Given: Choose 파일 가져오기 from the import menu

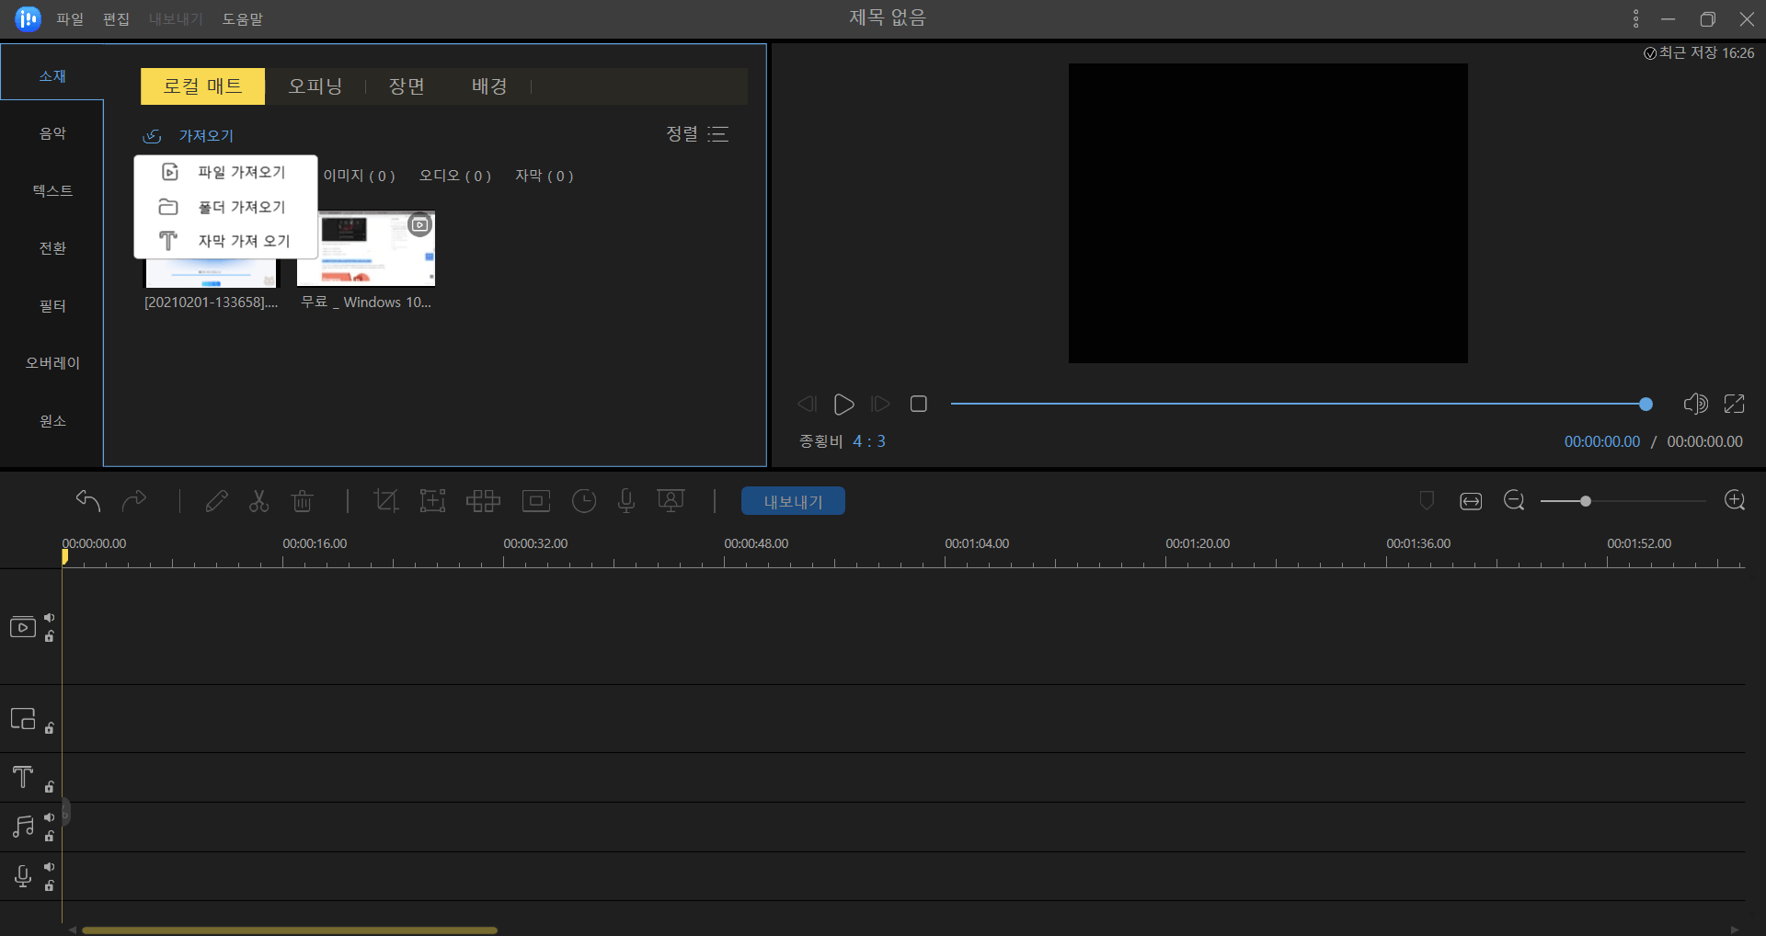Looking at the screenshot, I should [241, 172].
